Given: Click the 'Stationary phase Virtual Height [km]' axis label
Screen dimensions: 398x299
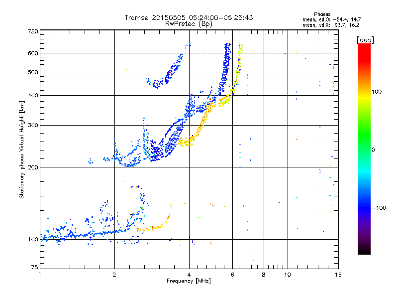Looking at the screenshot, I should pyautogui.click(x=22, y=149).
